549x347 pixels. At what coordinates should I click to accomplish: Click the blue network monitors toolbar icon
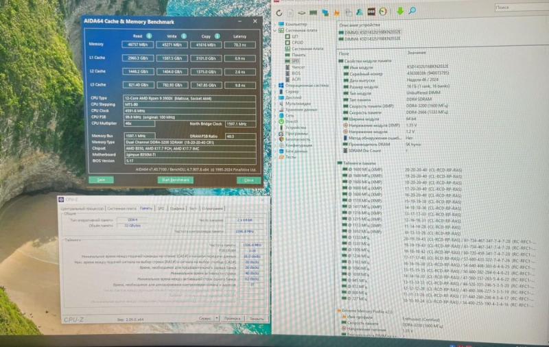coord(325,13)
